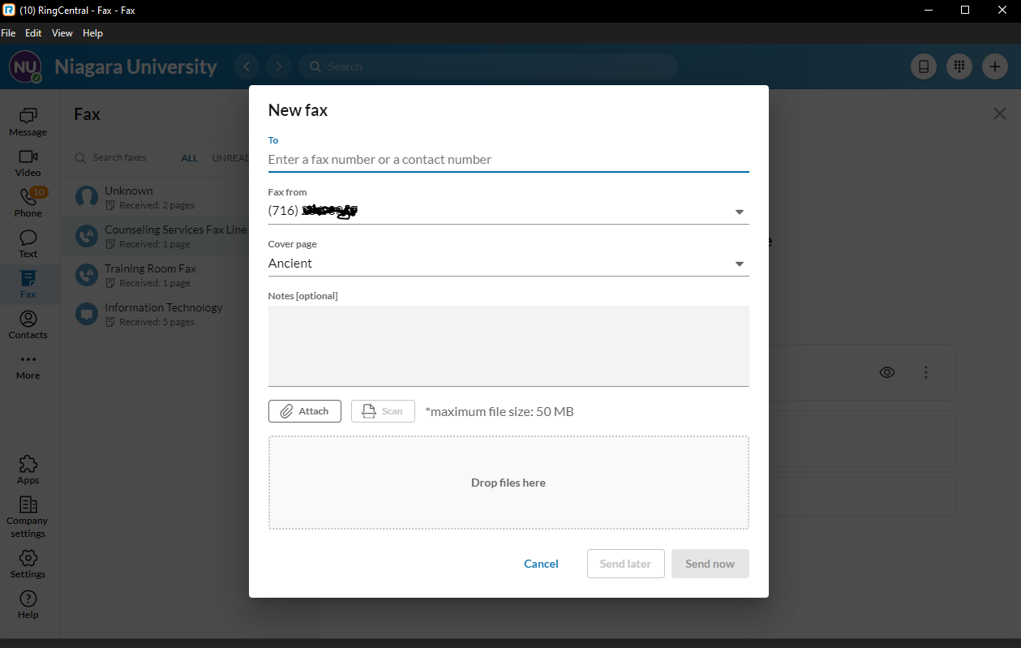The height and width of the screenshot is (648, 1021).
Task: Open the three-dot more menu
Action: click(x=926, y=372)
